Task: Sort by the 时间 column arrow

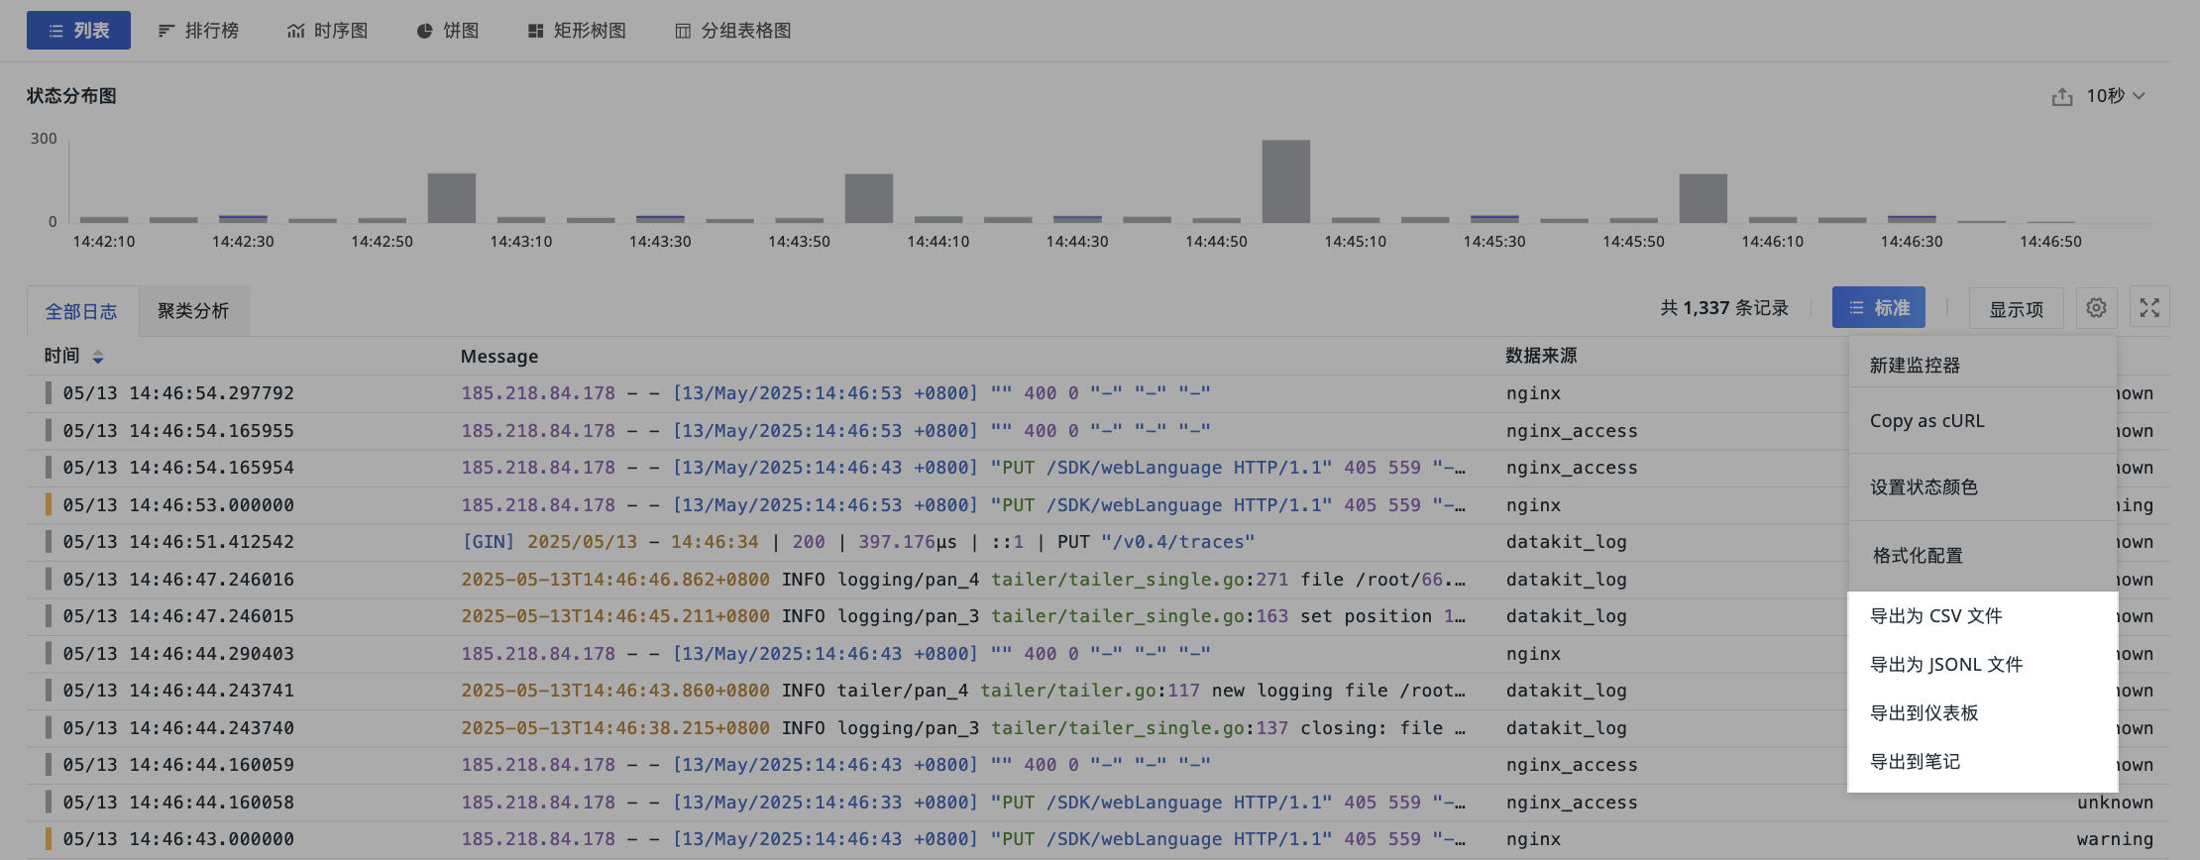Action: click(98, 357)
